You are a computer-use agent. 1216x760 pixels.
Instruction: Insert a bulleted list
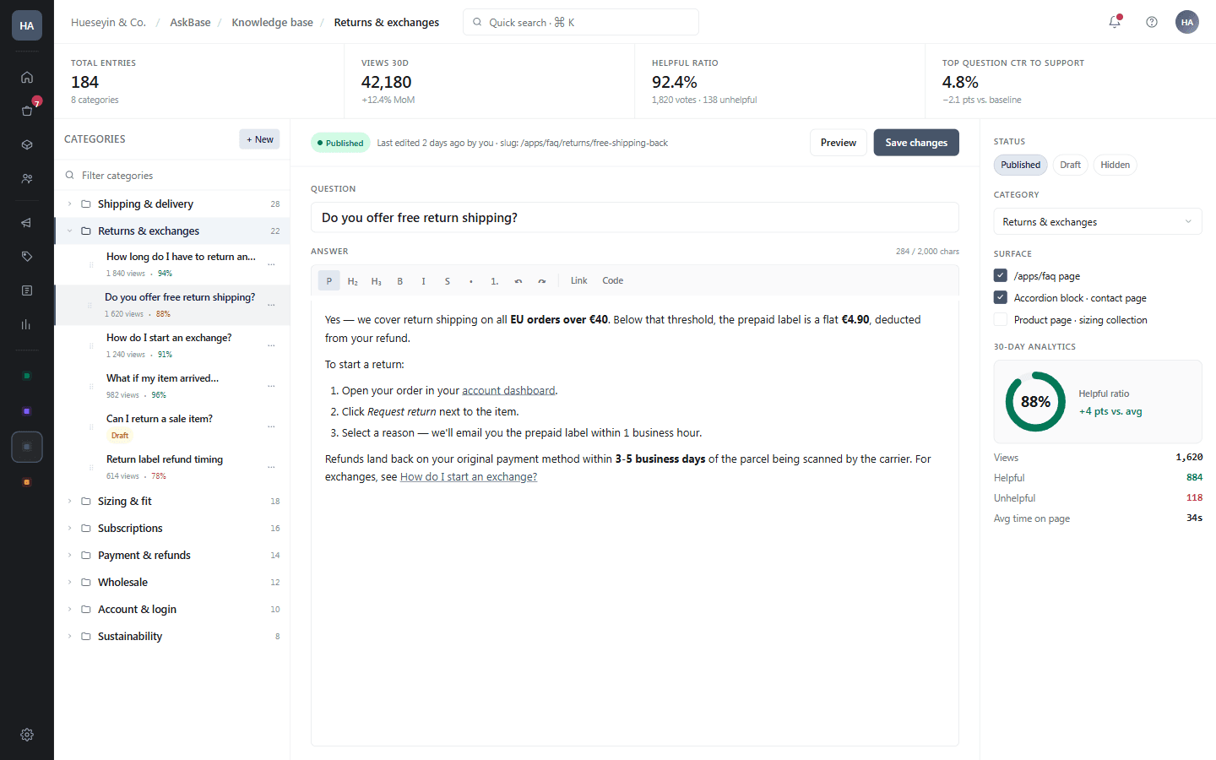click(471, 281)
